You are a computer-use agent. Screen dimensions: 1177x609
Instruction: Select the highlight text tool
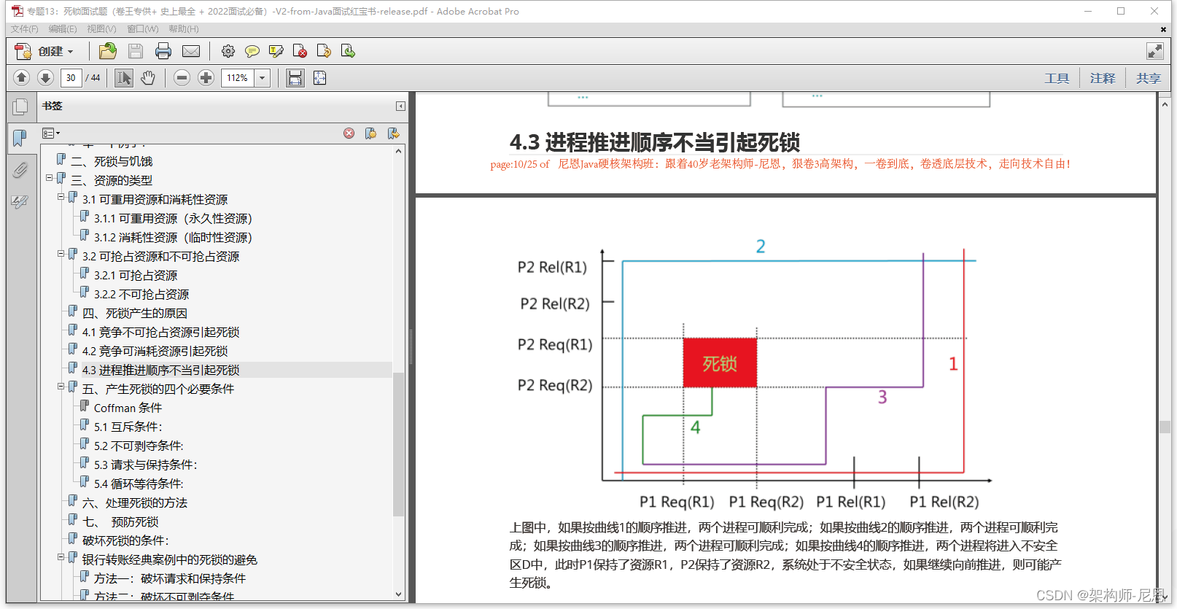click(x=276, y=51)
